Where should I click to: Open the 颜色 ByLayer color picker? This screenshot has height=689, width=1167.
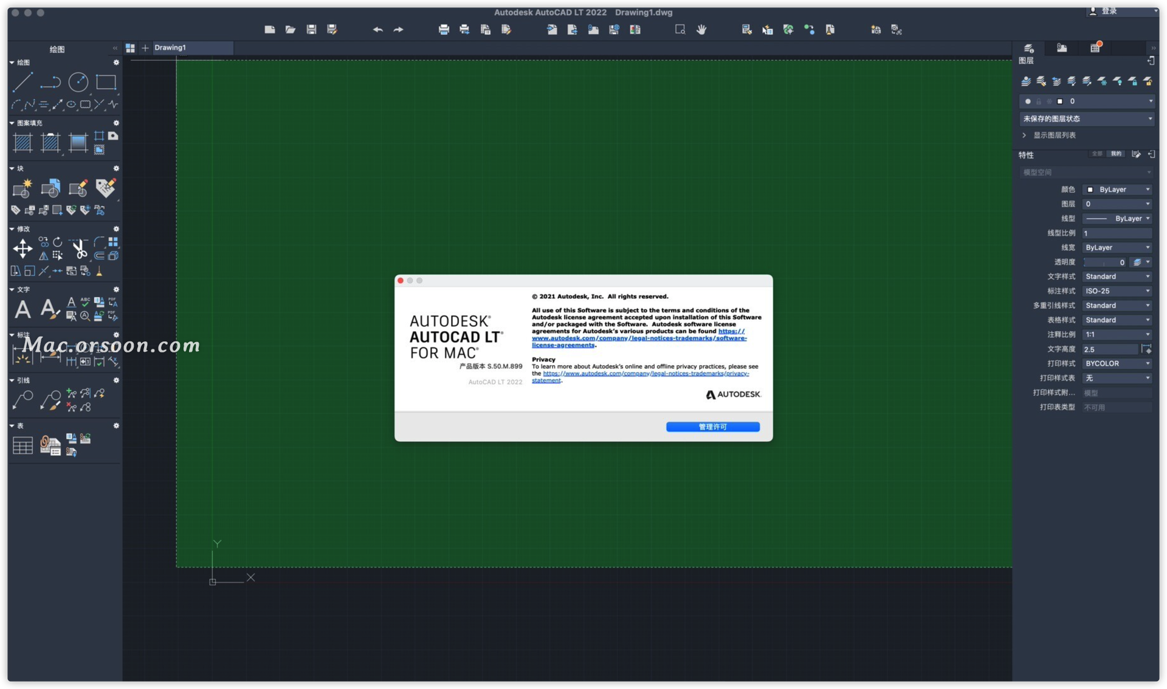tap(1117, 190)
